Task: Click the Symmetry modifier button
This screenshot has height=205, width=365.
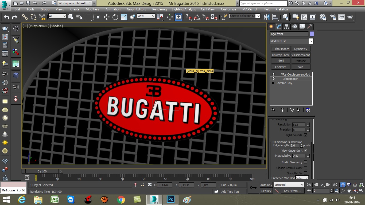Action: (301, 49)
